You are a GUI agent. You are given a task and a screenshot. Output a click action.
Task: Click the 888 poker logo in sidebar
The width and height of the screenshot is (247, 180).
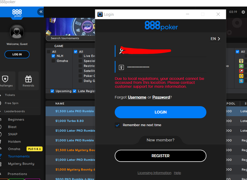tap(17, 13)
